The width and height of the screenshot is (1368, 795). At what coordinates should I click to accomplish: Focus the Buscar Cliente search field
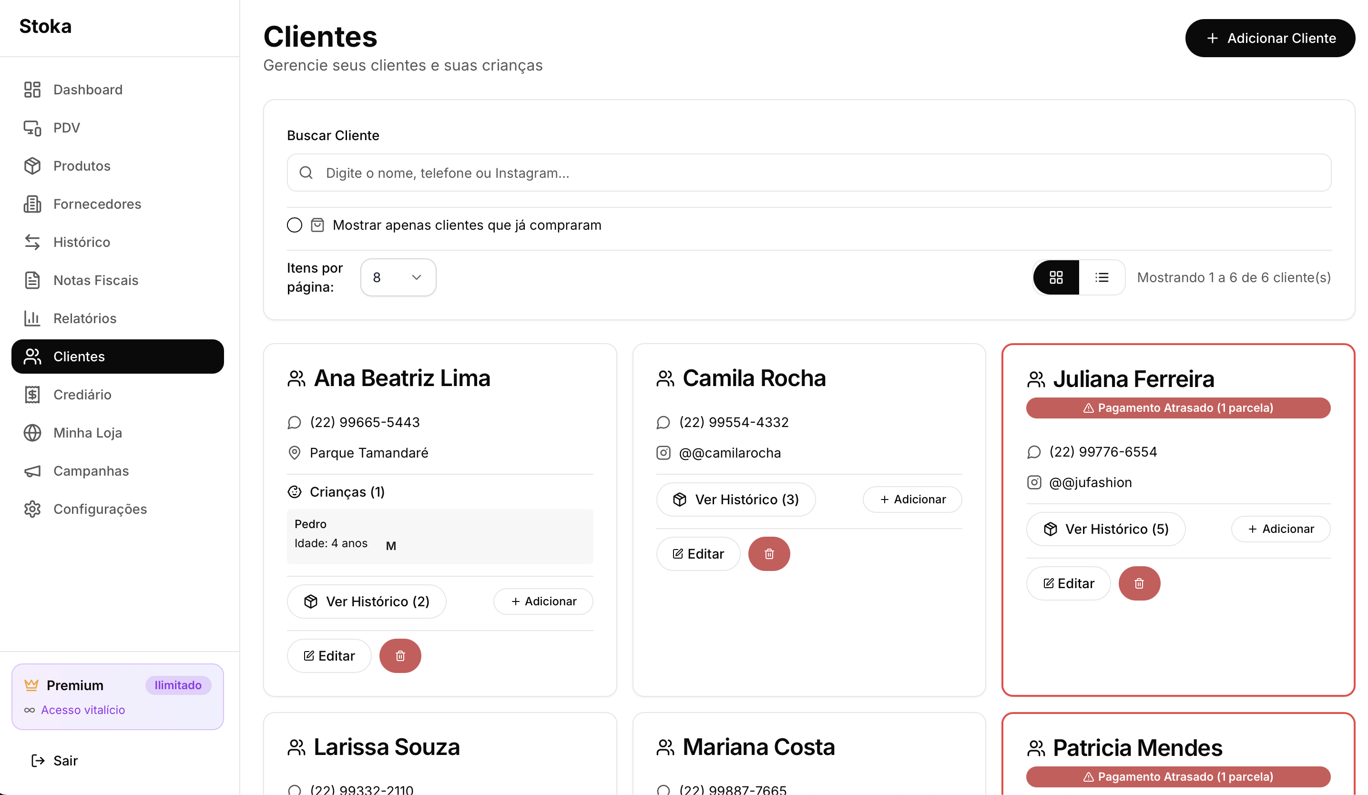[x=809, y=173]
